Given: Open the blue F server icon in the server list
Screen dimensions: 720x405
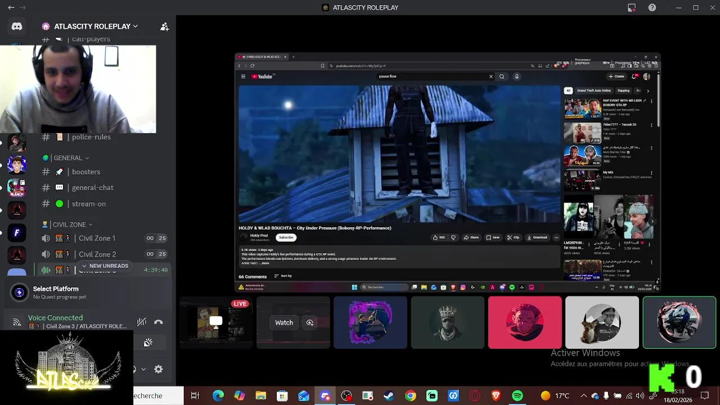Looking at the screenshot, I should (x=17, y=232).
